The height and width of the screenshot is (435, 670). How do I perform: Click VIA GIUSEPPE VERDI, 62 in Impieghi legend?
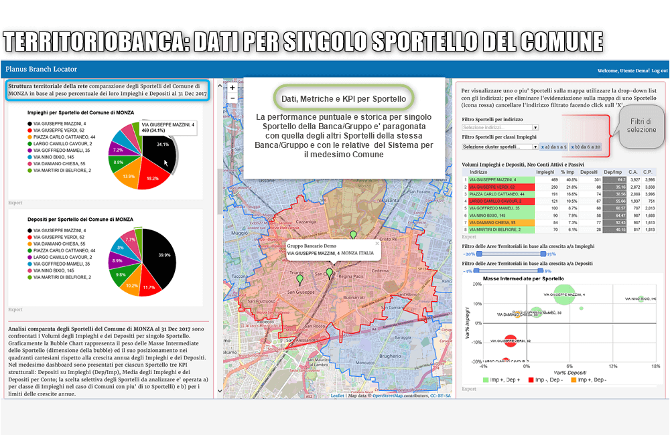coord(56,130)
